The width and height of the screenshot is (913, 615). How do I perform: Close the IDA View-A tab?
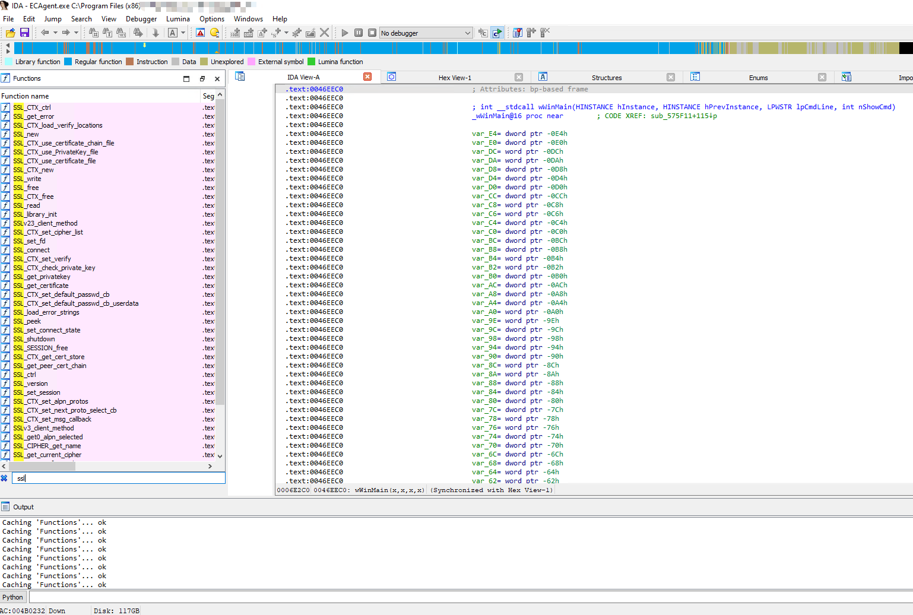coord(367,77)
